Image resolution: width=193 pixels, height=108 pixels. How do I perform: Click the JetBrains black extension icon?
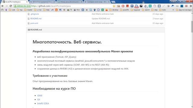pos(141,6)
